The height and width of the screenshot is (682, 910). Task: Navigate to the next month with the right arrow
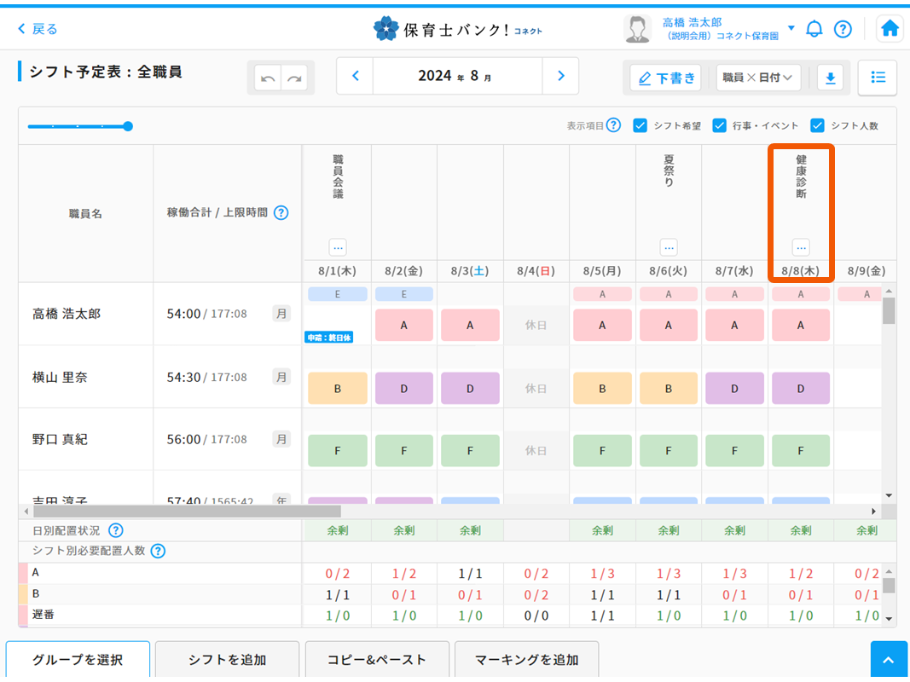pyautogui.click(x=561, y=75)
